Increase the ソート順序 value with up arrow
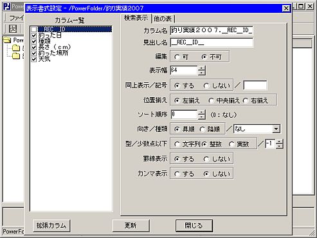 (201, 112)
